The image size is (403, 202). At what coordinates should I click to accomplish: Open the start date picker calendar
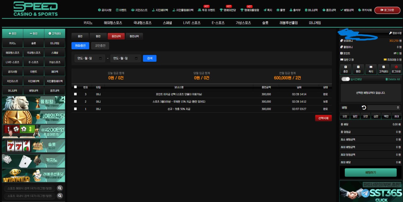pyautogui.click(x=100, y=58)
